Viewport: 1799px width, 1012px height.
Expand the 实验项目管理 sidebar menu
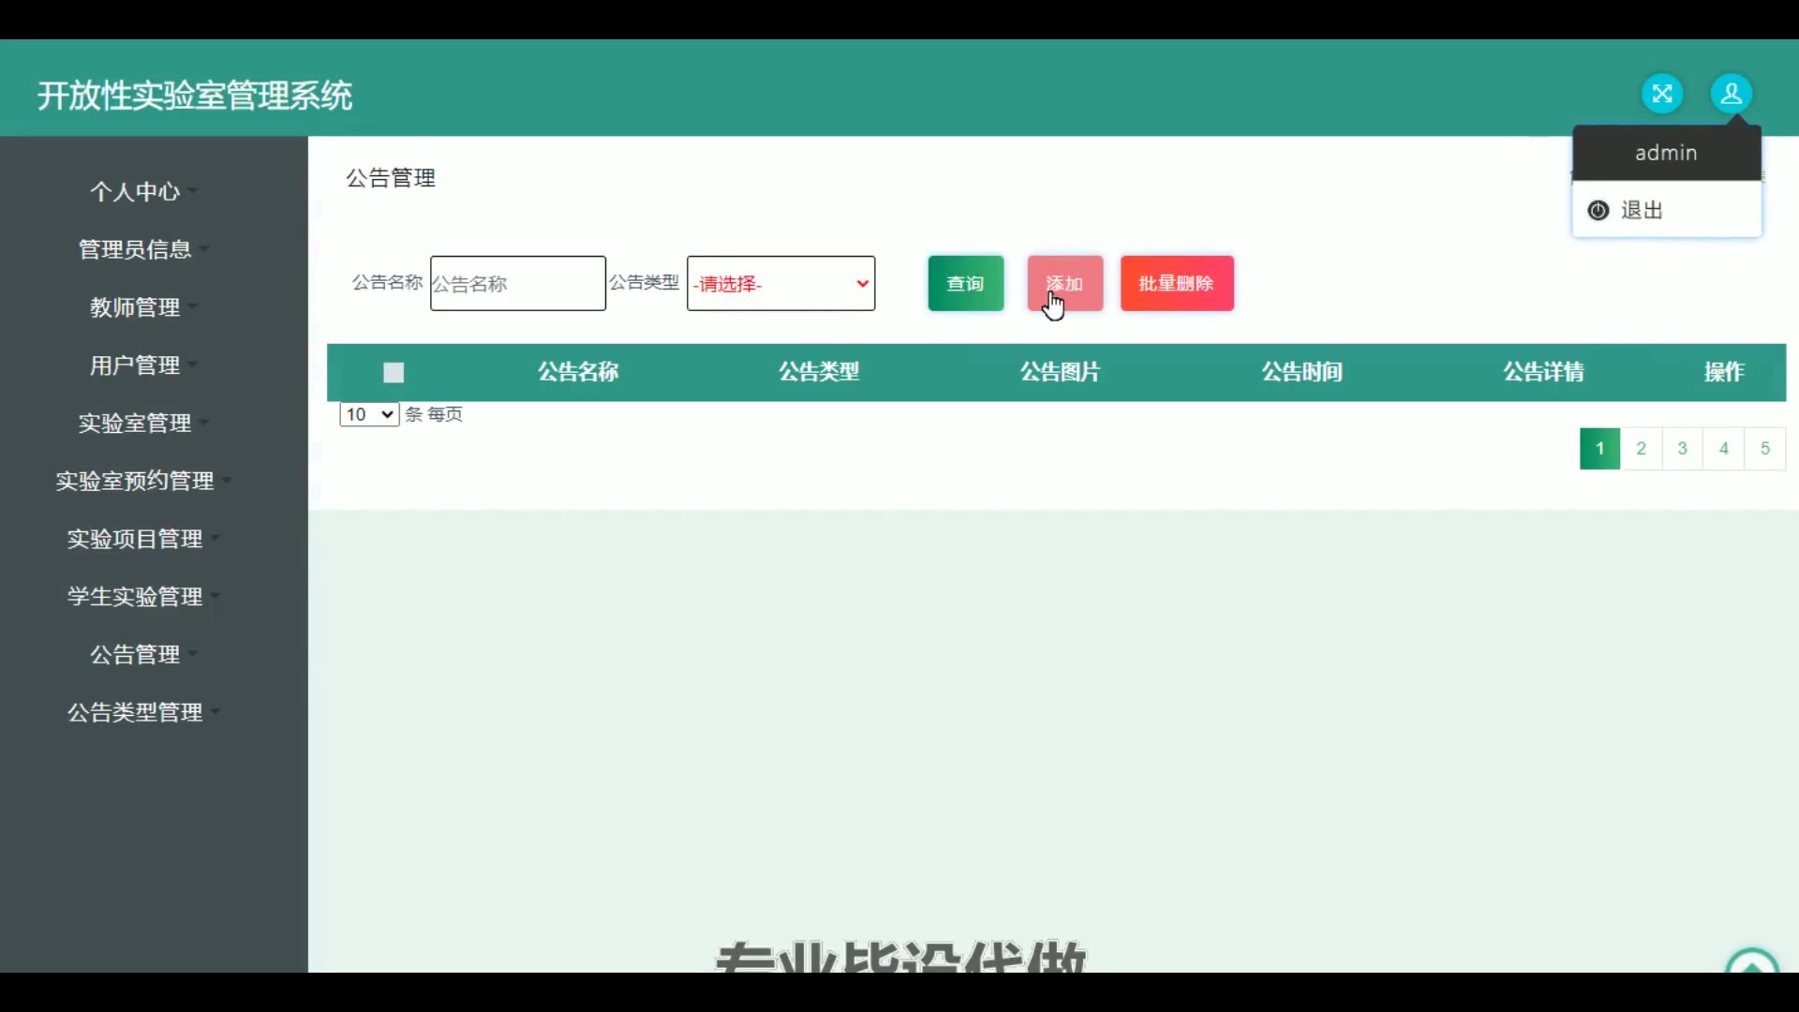coord(143,539)
